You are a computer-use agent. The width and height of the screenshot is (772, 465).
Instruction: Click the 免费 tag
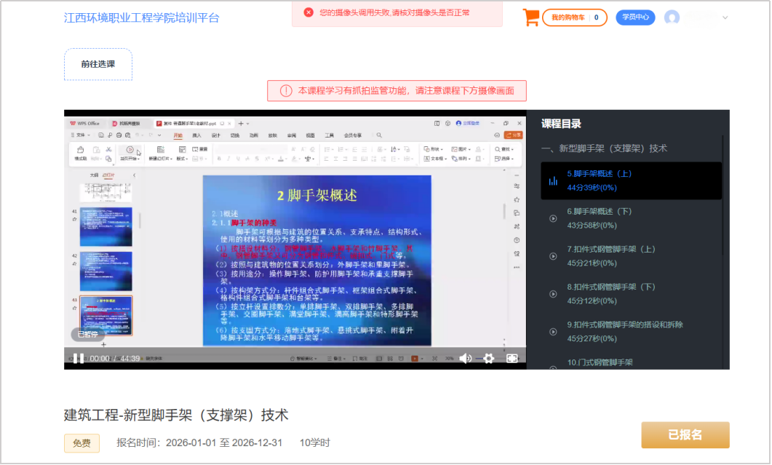coord(81,443)
